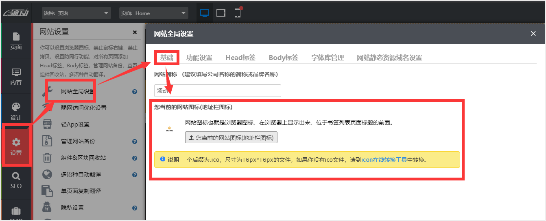Click the current favicon thumbnail

pyautogui.click(x=170, y=129)
